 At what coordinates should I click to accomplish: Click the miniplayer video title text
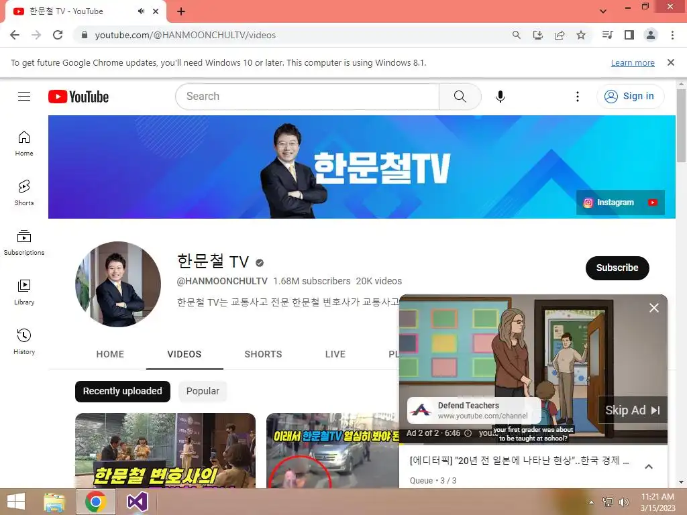519,460
